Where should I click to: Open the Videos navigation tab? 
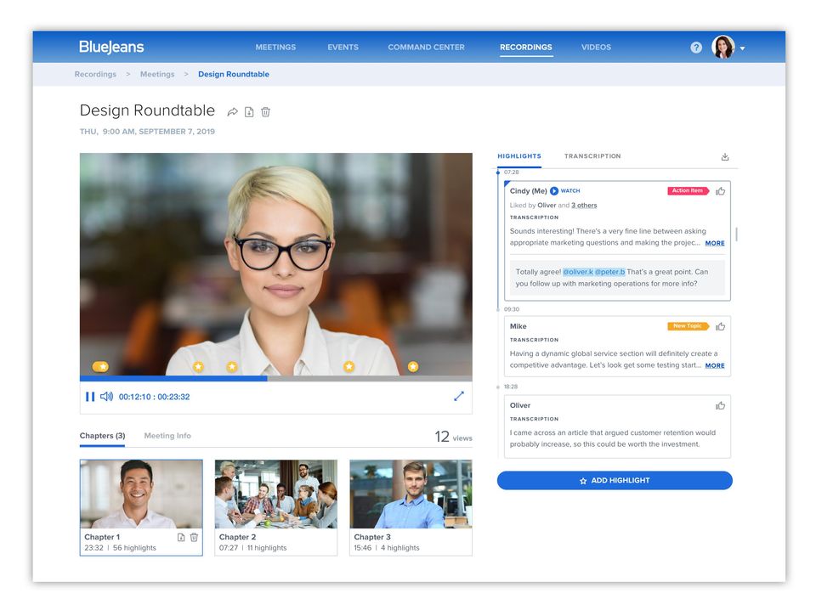click(597, 48)
